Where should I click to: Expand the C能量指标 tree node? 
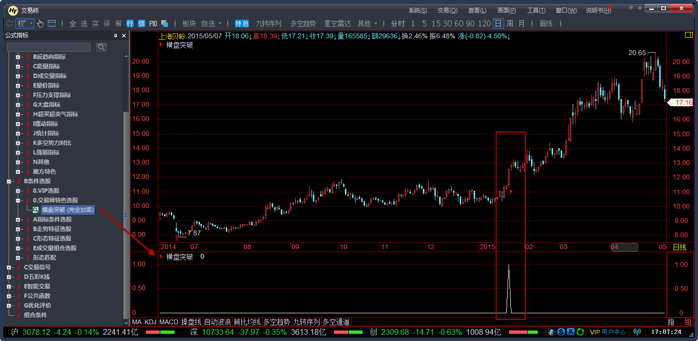[x=18, y=66]
